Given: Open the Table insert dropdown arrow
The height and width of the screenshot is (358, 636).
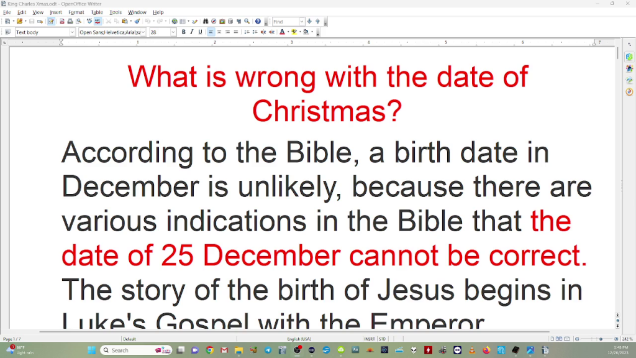Looking at the screenshot, I should coord(188,21).
